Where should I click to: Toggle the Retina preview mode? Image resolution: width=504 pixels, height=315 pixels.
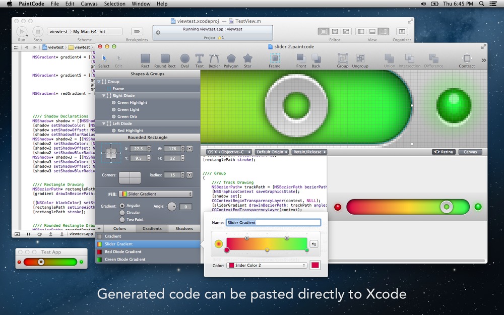coord(444,152)
